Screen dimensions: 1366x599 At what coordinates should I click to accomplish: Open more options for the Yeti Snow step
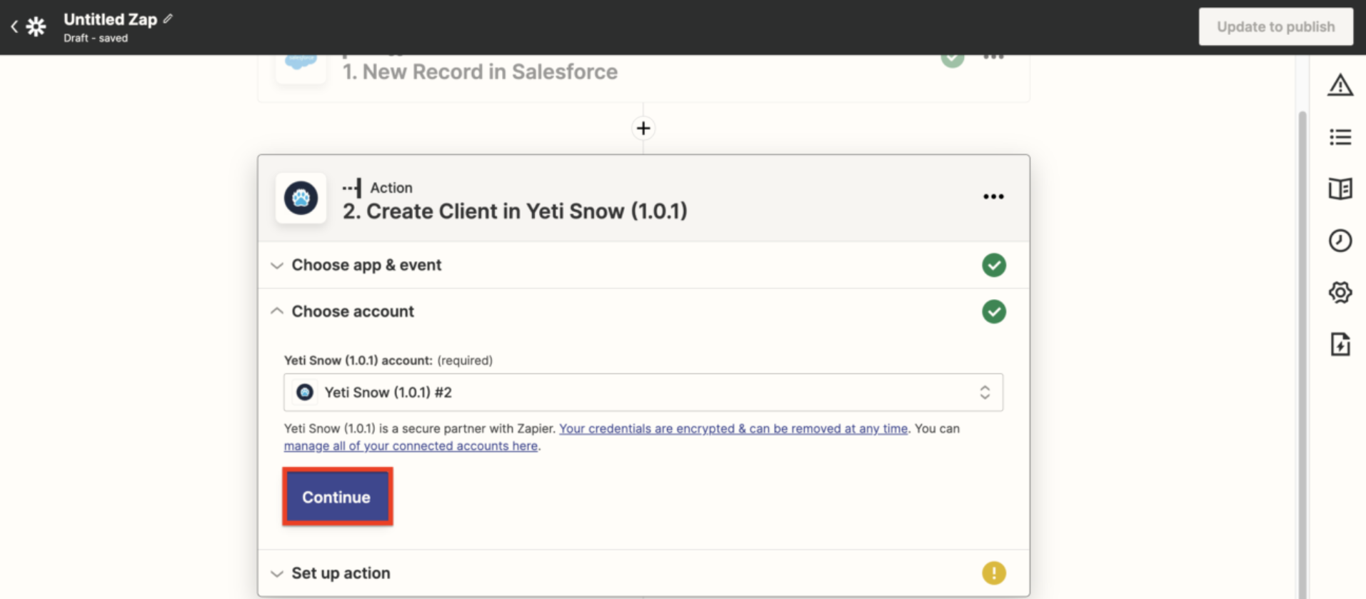(x=993, y=197)
